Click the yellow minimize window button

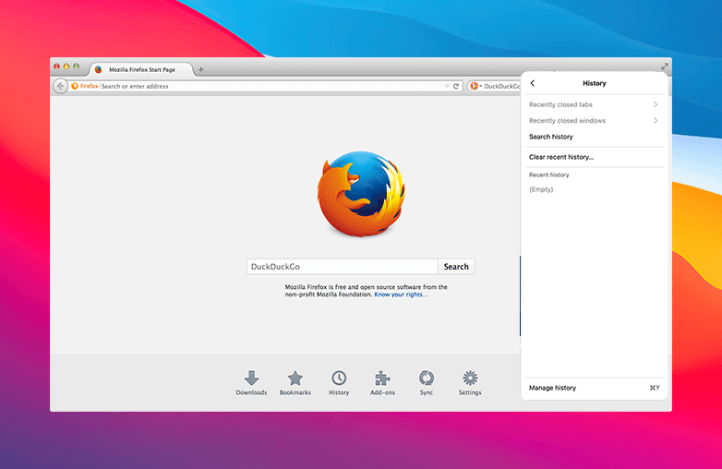[66, 66]
